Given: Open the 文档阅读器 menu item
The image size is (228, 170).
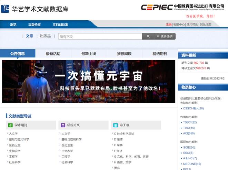Looking at the screenshot, I should (60, 25).
